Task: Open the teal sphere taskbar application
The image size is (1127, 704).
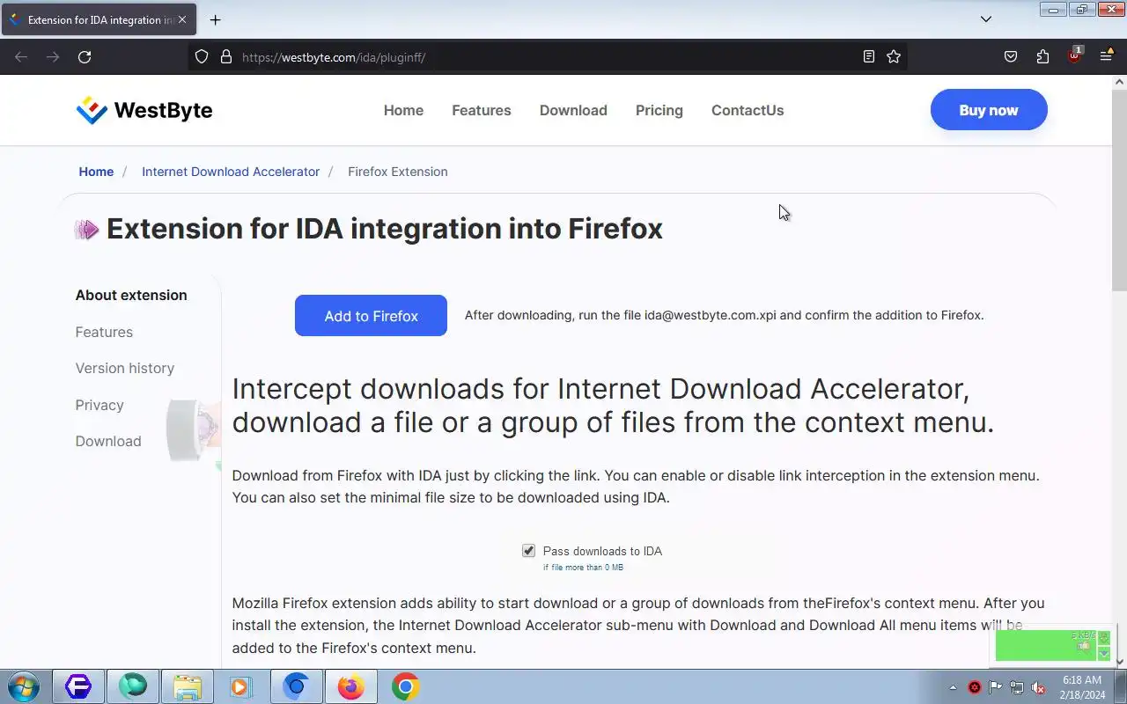Action: 132,686
